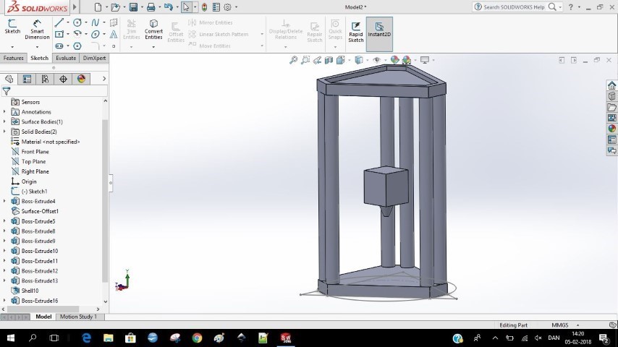Click the Convert Entities tool
Screen dimensions: 618x347
(x=153, y=29)
